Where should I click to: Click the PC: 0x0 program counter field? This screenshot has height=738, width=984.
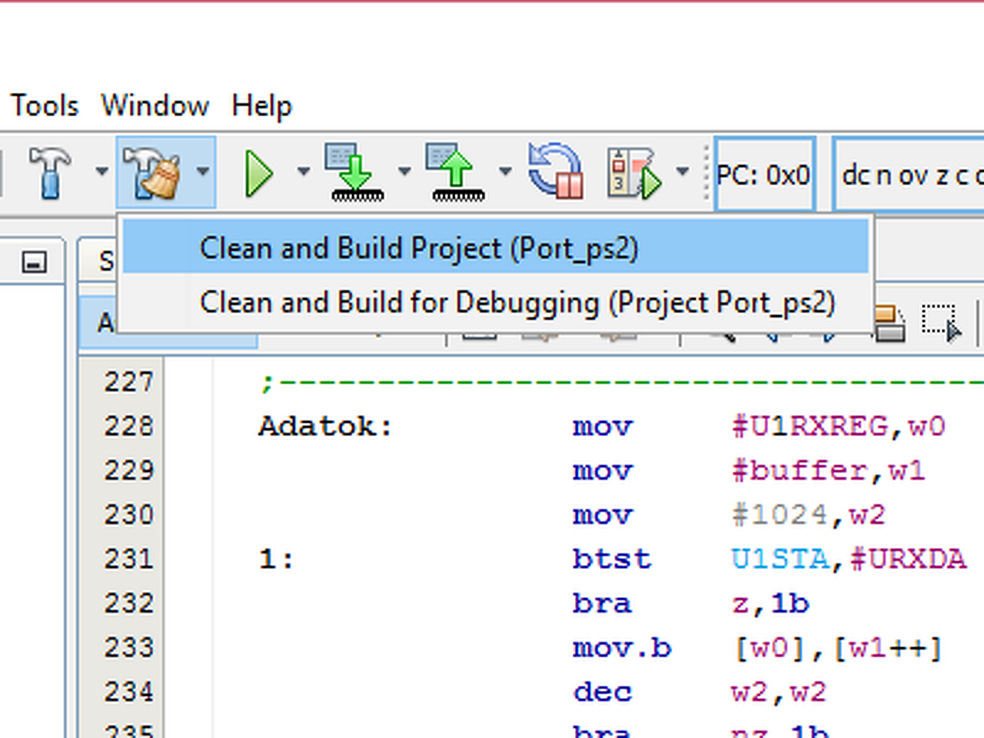tap(764, 175)
